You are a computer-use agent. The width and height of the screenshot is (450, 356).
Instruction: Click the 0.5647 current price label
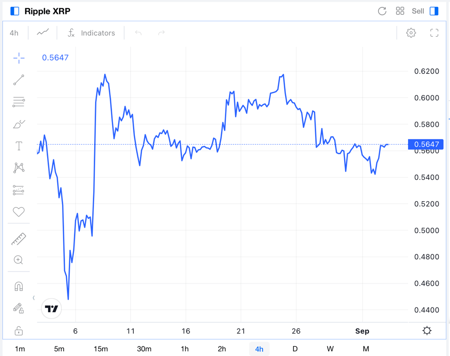pos(426,145)
